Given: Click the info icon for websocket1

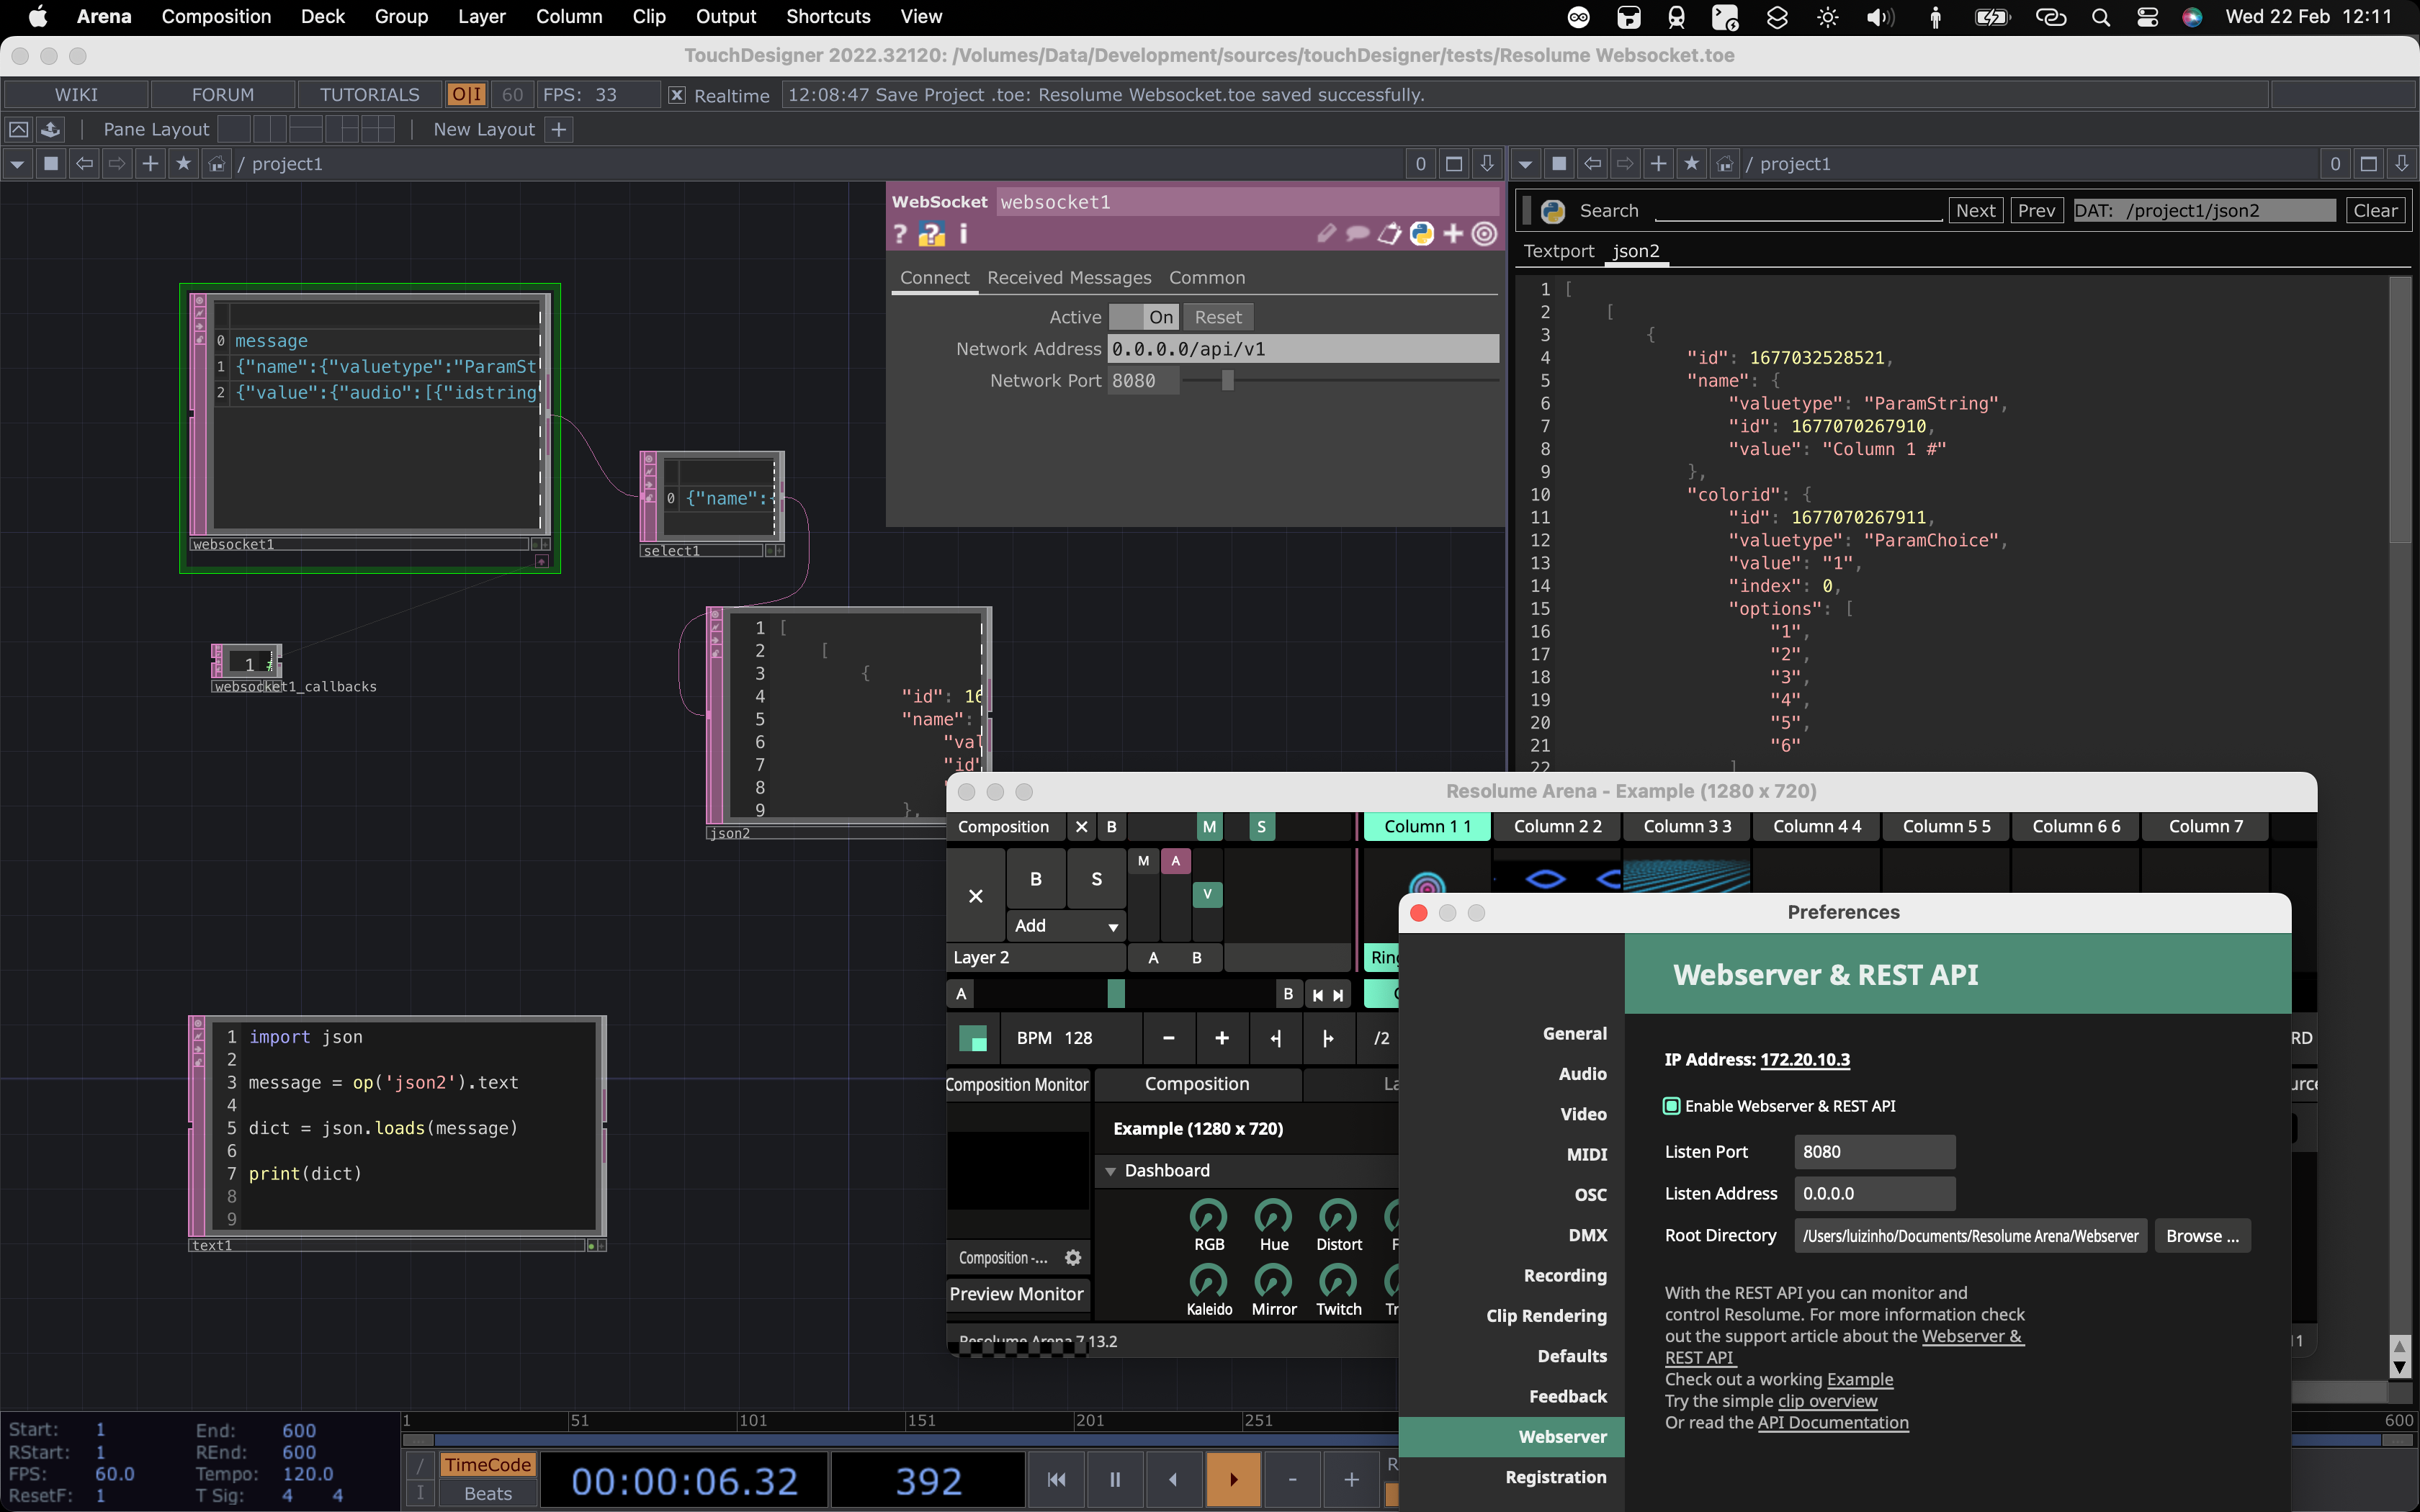Looking at the screenshot, I should point(963,234).
